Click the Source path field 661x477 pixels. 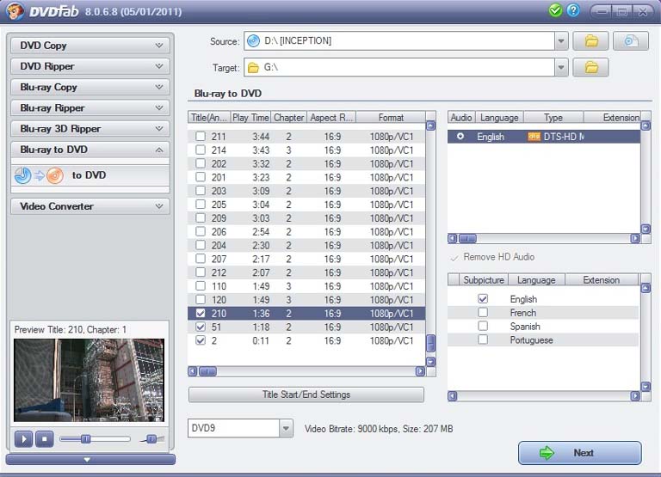click(399, 41)
